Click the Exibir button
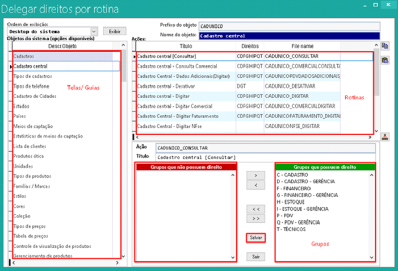This screenshot has height=271, width=398. (114, 32)
